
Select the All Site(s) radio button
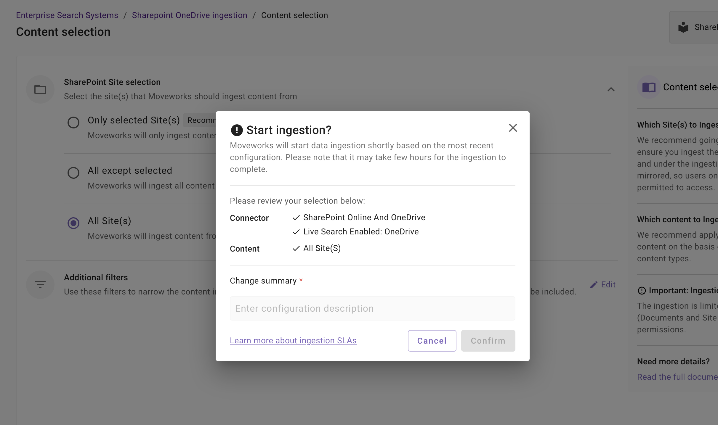pos(73,223)
